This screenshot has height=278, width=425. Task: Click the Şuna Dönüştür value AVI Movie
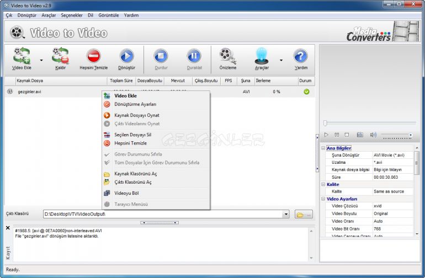coord(392,155)
